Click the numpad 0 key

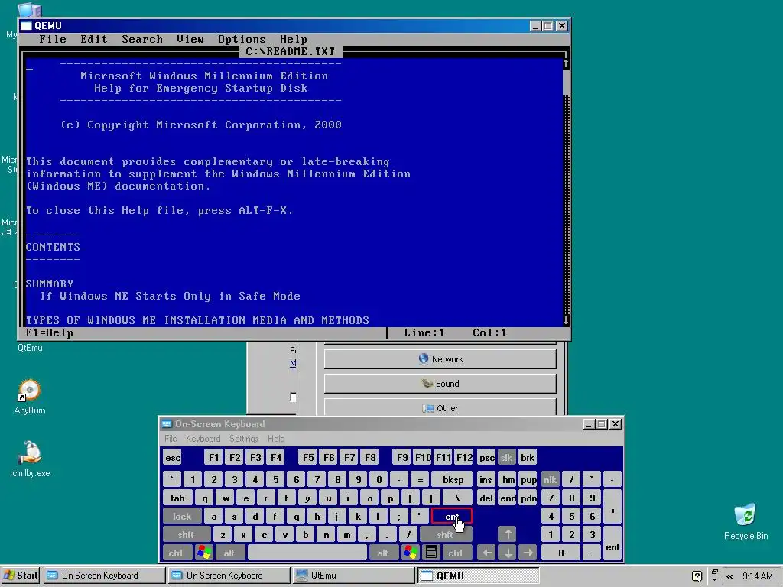pyautogui.click(x=560, y=553)
